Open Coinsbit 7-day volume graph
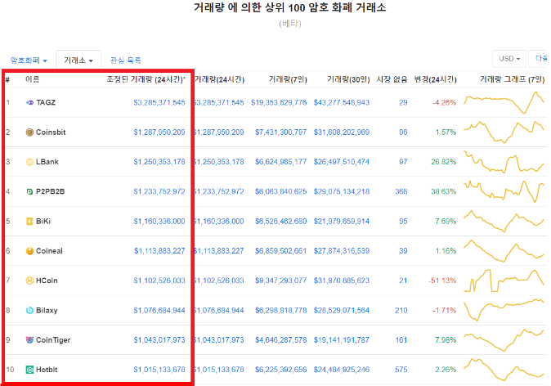 [x=504, y=132]
